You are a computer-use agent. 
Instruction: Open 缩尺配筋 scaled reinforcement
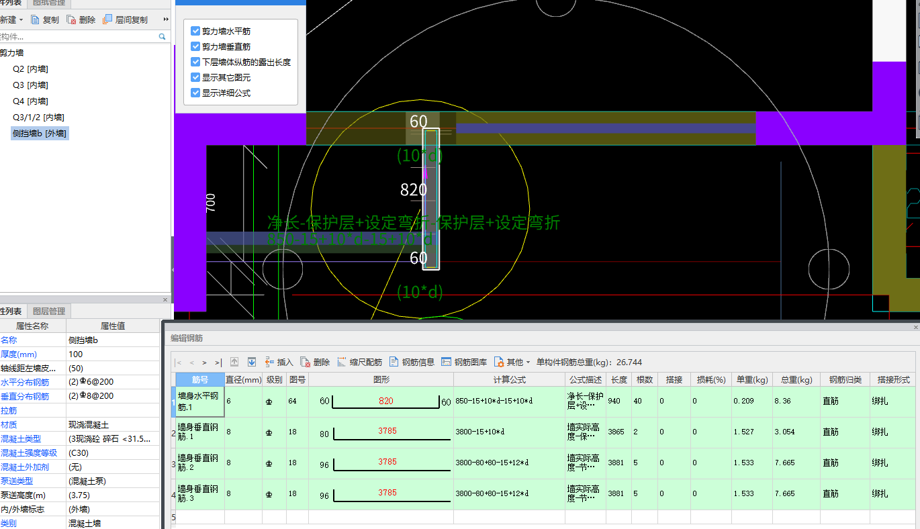click(x=359, y=362)
